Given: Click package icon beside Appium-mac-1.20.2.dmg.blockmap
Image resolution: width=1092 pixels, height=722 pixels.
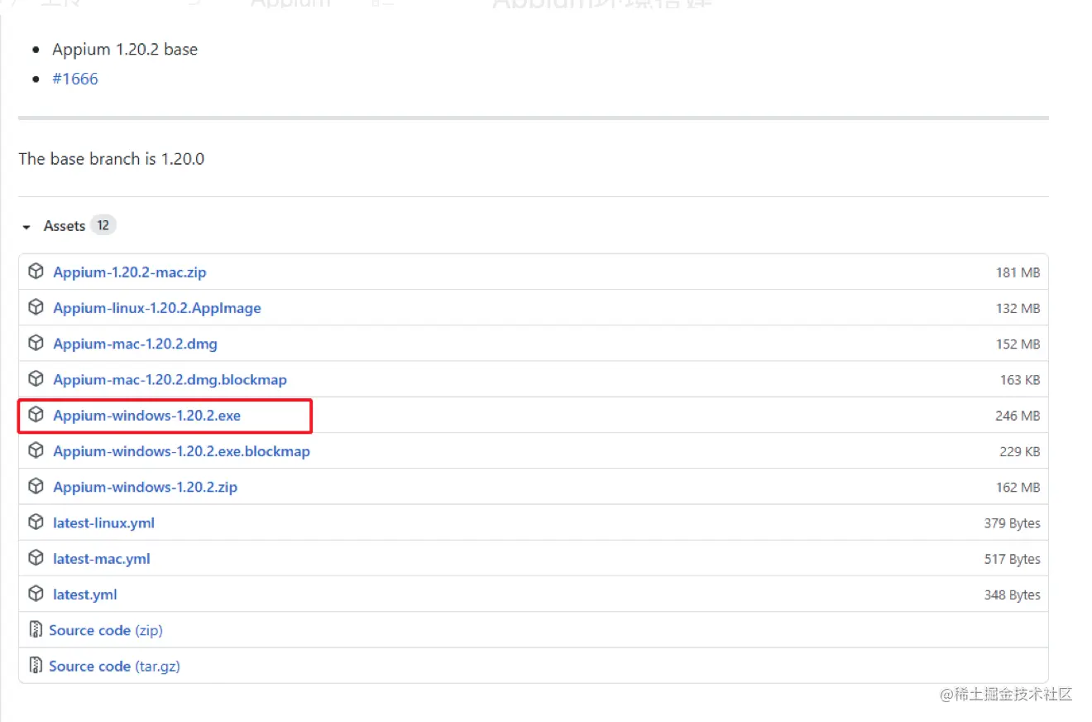Looking at the screenshot, I should click(x=36, y=378).
